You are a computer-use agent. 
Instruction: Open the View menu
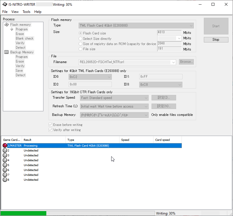click(x=15, y=12)
